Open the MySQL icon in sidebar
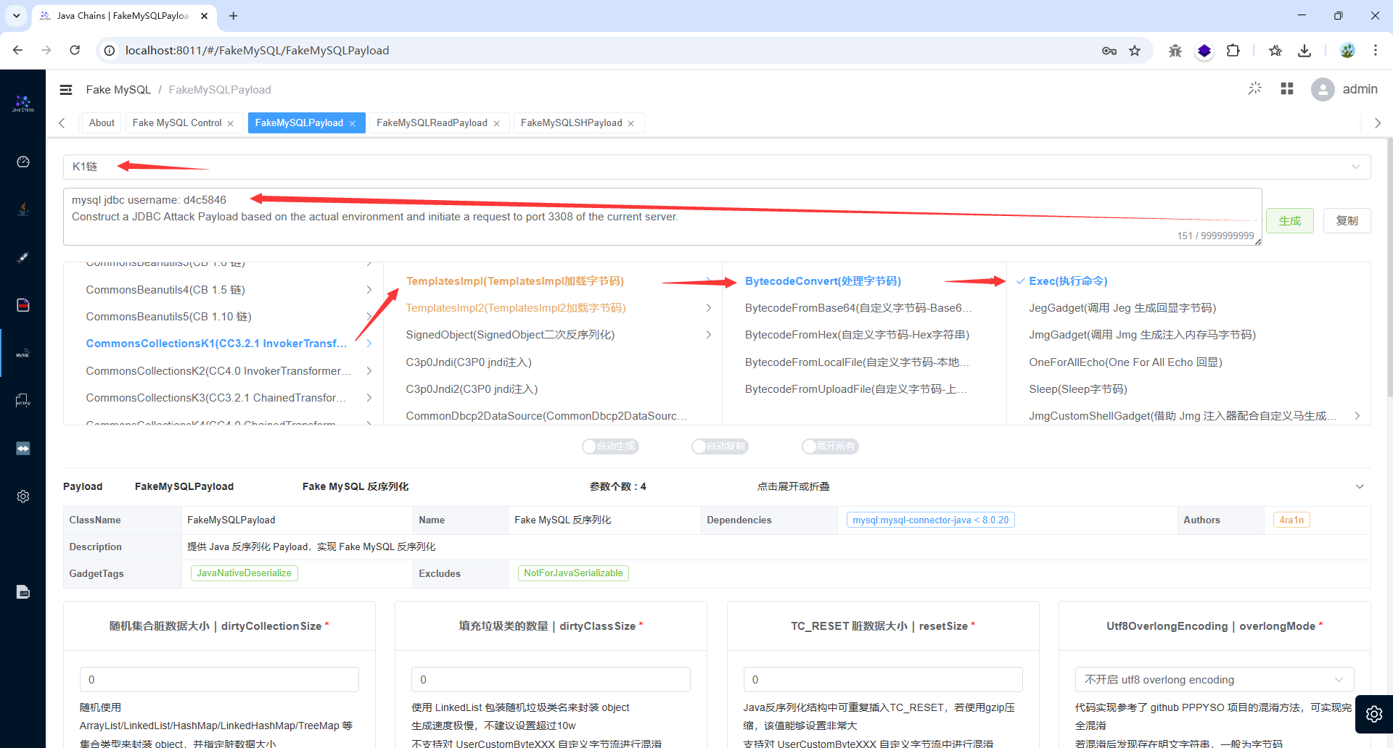This screenshot has width=1393, height=748. 23,353
